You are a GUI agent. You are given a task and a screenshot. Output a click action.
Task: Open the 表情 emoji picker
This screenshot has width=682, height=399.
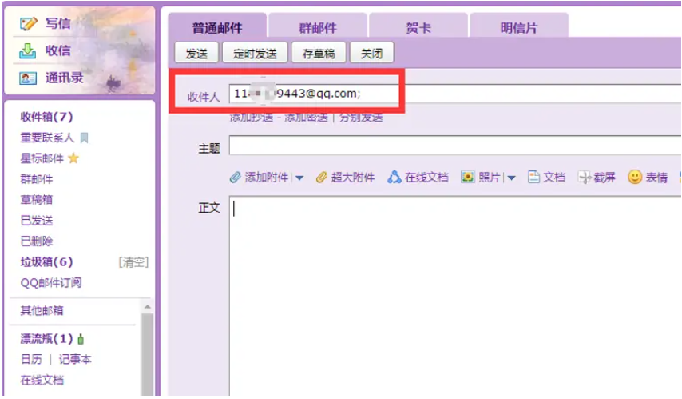click(x=635, y=178)
